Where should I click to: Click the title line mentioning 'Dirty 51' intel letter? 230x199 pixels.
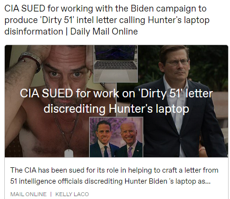pos(107,20)
